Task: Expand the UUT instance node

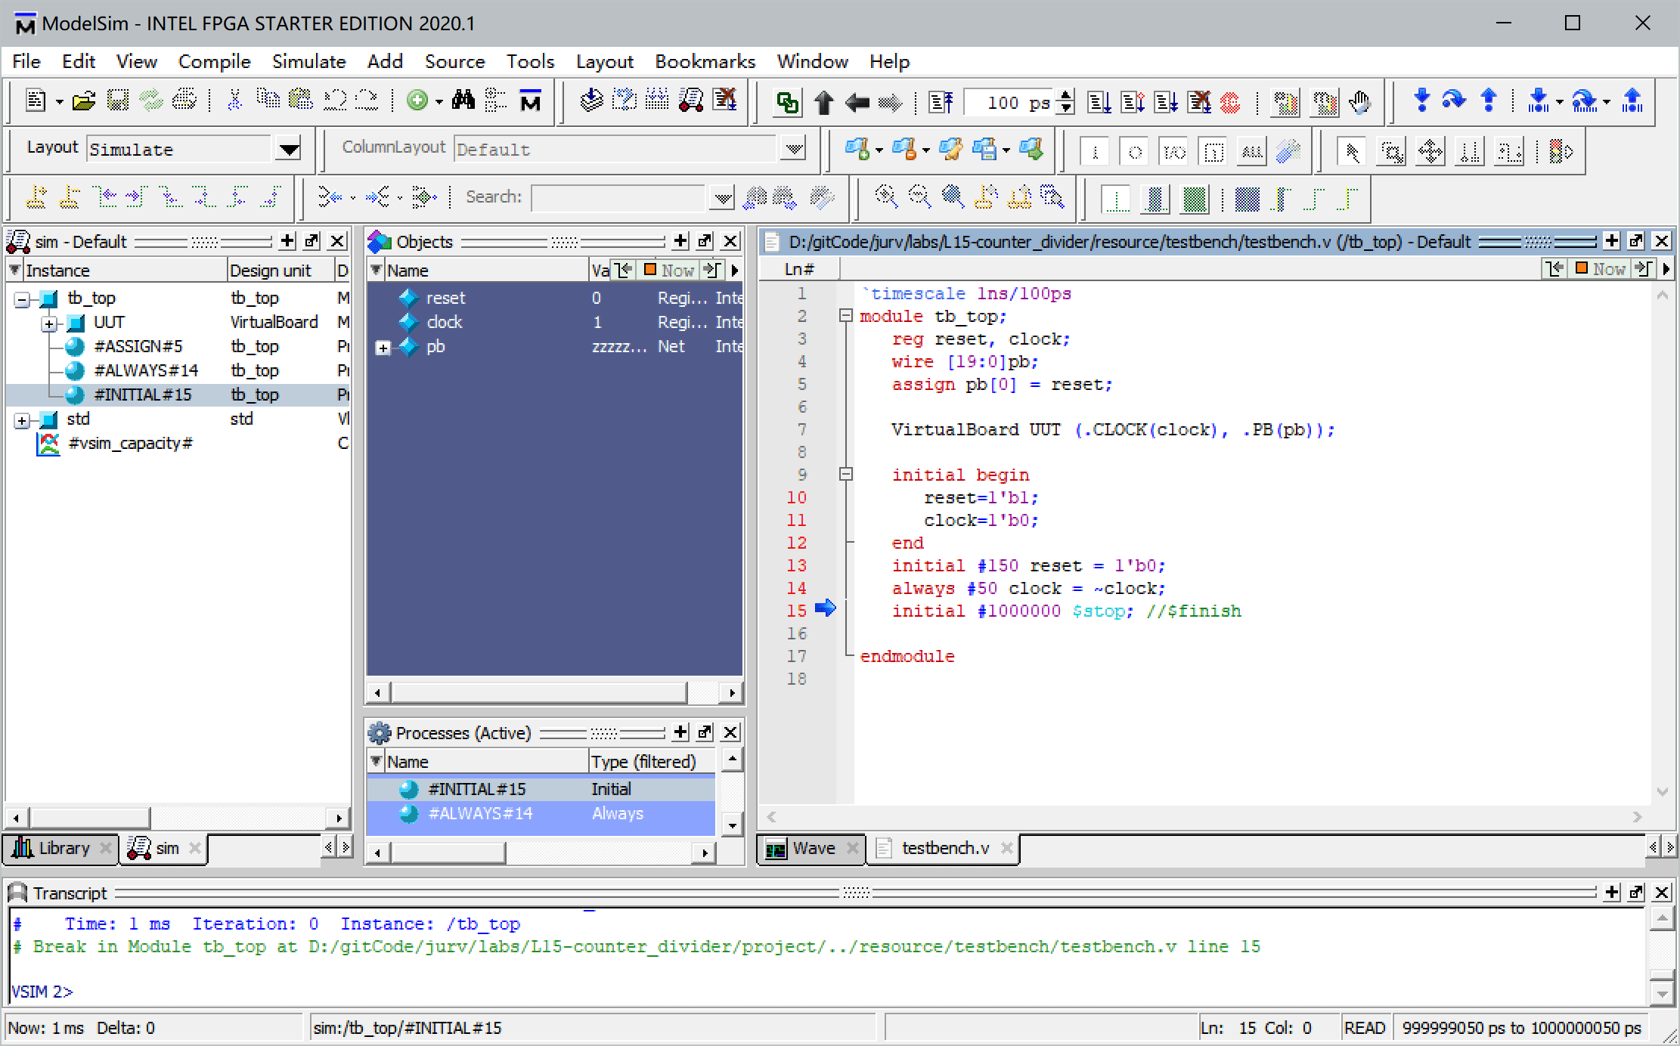Action: (49, 323)
